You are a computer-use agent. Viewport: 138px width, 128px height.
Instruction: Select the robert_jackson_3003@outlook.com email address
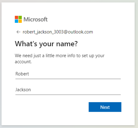point(58,32)
